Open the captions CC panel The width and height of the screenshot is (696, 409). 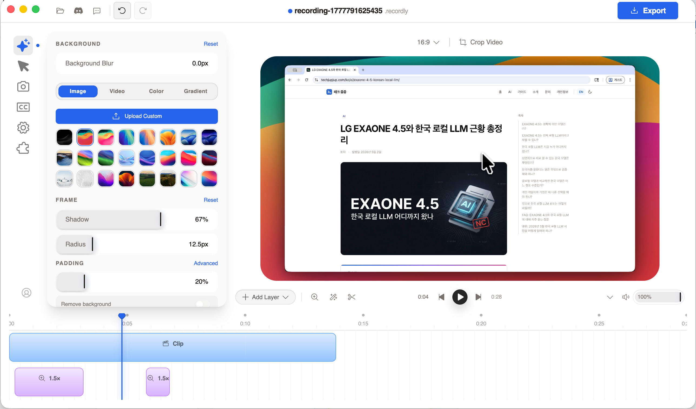click(x=23, y=107)
